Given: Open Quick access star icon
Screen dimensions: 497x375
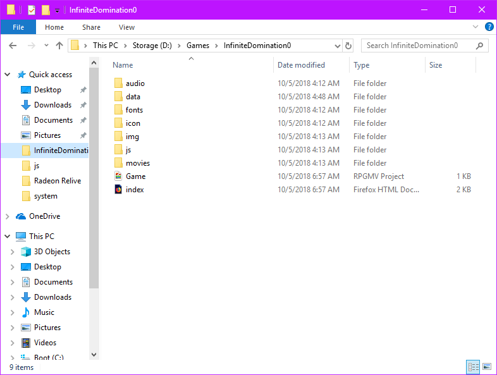Looking at the screenshot, I should (21, 75).
